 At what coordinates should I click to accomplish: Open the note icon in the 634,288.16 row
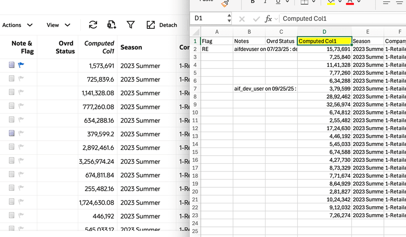pyautogui.click(x=12, y=119)
